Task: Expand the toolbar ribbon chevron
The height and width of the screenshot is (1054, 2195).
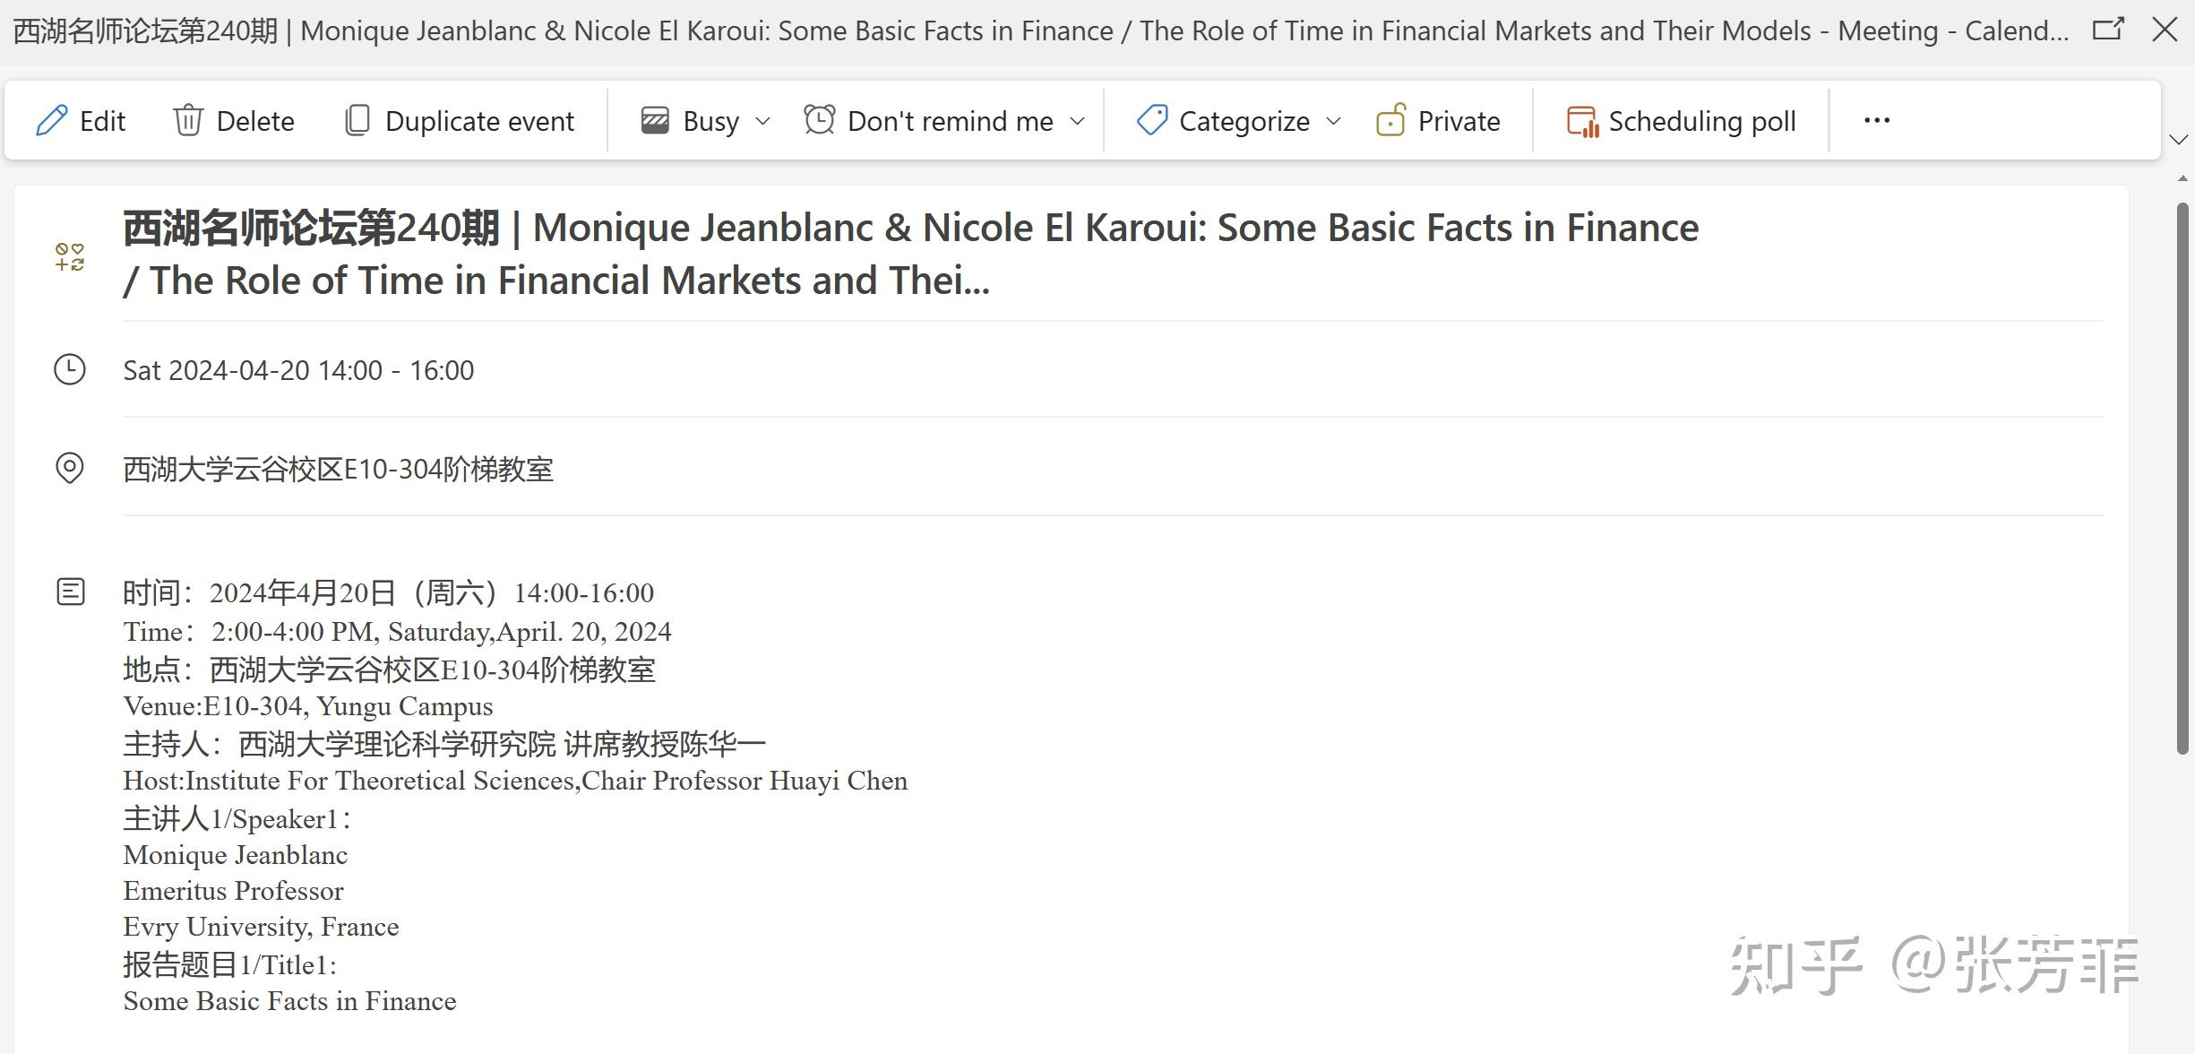Action: (x=2179, y=140)
